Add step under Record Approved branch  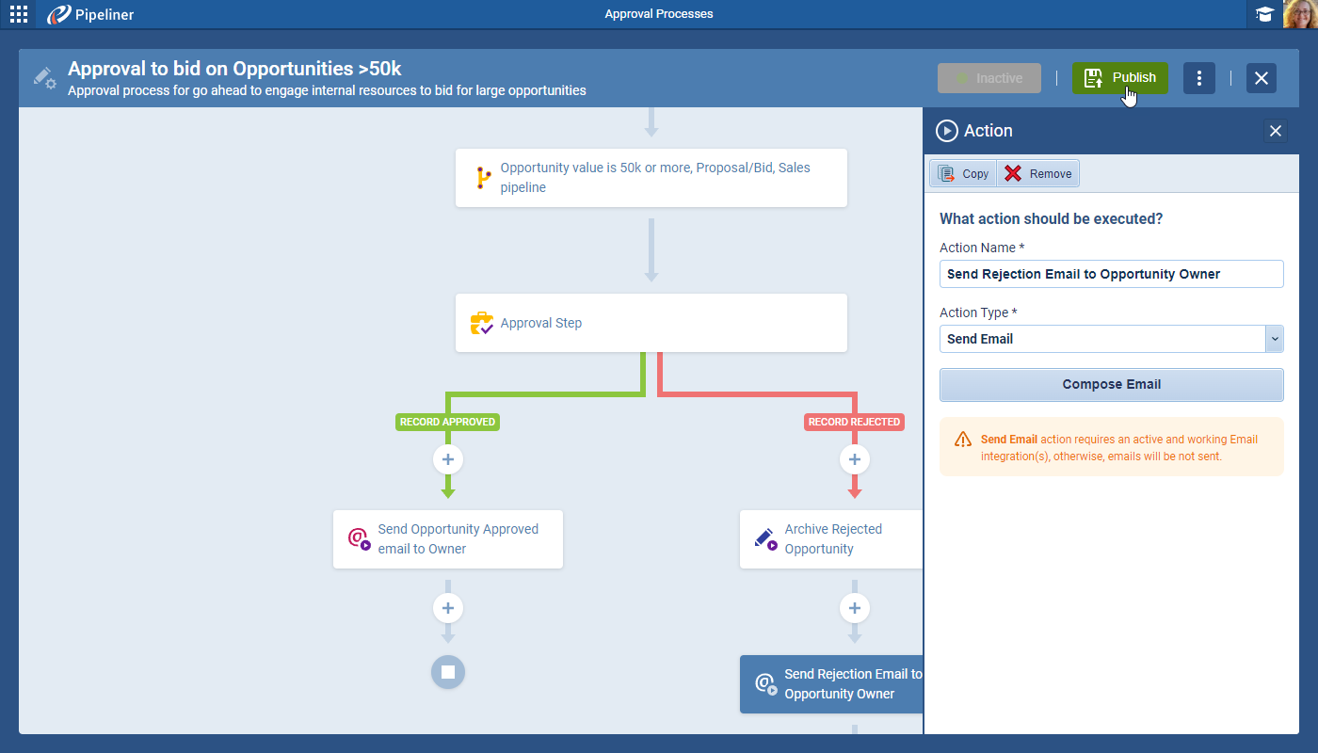coord(448,459)
